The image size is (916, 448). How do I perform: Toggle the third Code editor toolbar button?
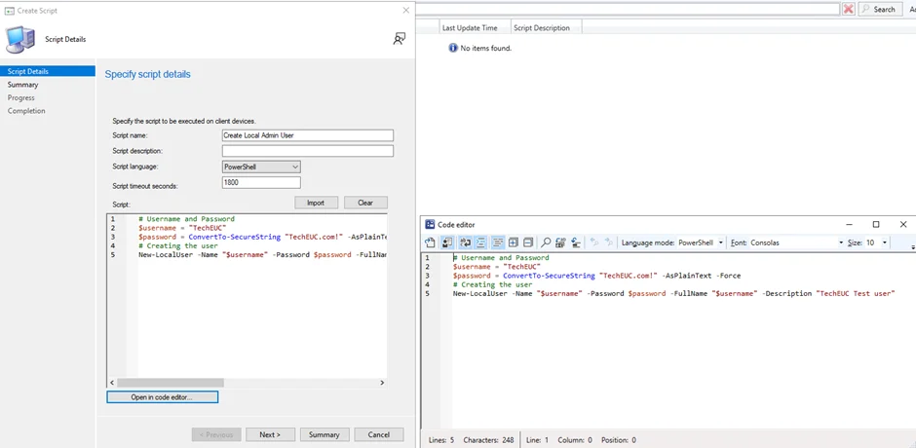[466, 243]
